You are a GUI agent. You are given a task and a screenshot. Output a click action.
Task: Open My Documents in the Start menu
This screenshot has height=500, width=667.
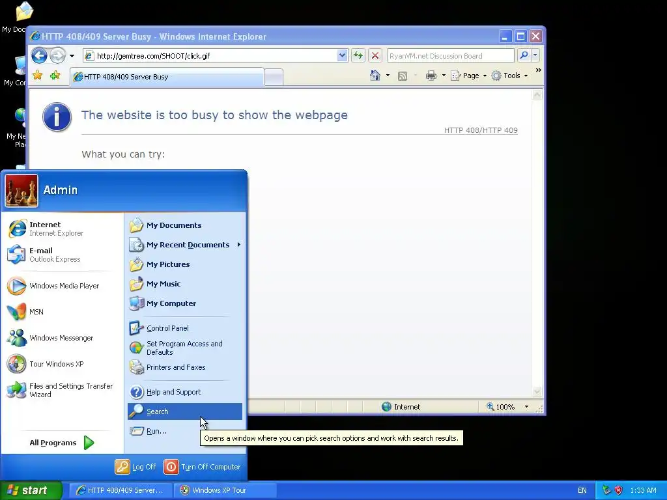pos(184,225)
